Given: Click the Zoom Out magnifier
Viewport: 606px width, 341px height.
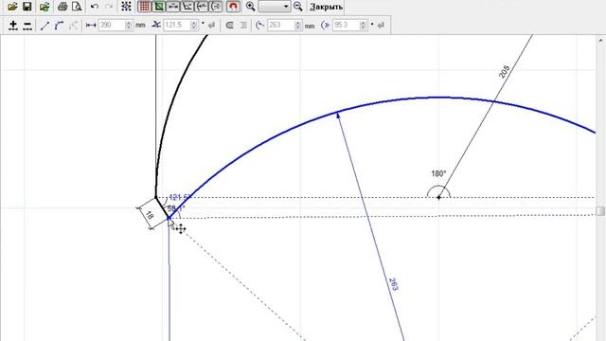Looking at the screenshot, I should point(297,7).
